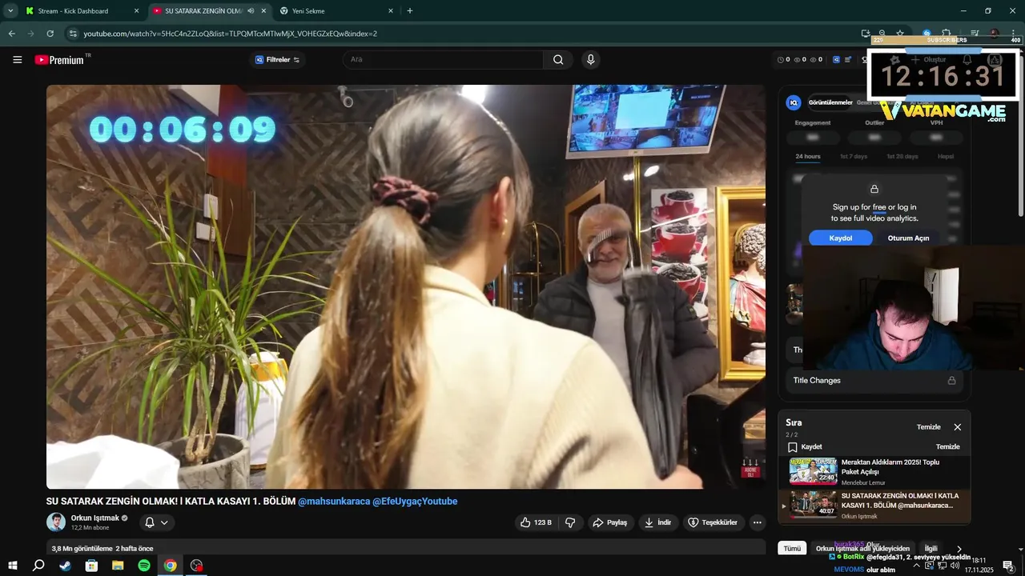Toggle the notification bell for Orkun Işıtmak
The height and width of the screenshot is (576, 1025).
(x=149, y=522)
